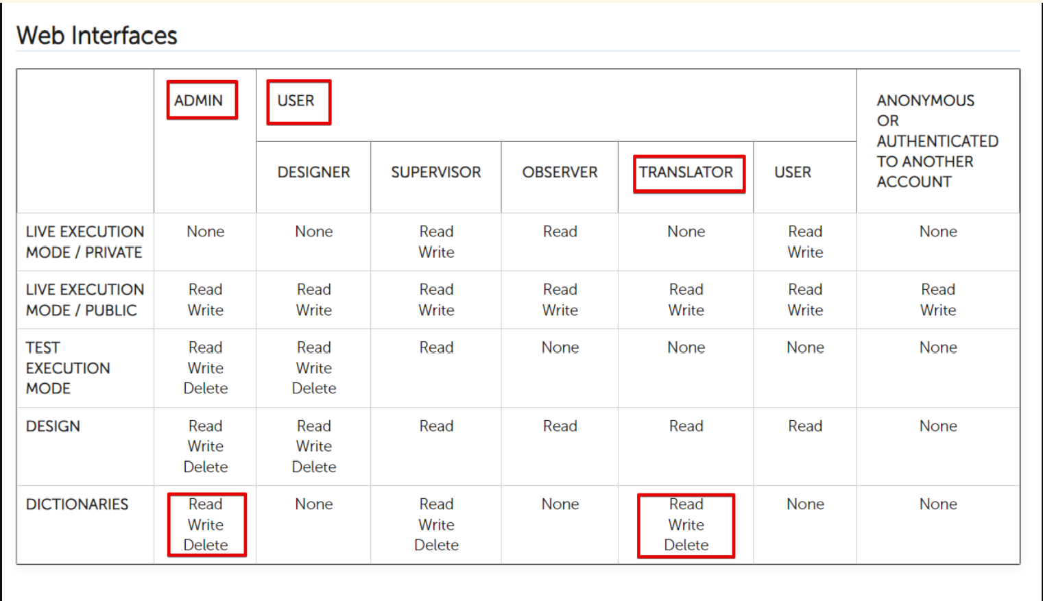
Task: Click the USER group header spanning role columns
Action: 296,101
